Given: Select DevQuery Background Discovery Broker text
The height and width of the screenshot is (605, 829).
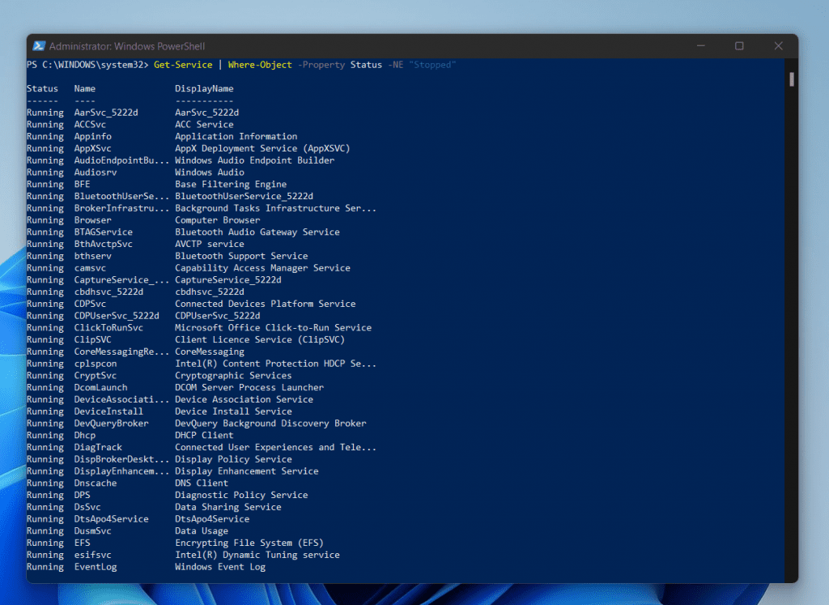Looking at the screenshot, I should (270, 424).
